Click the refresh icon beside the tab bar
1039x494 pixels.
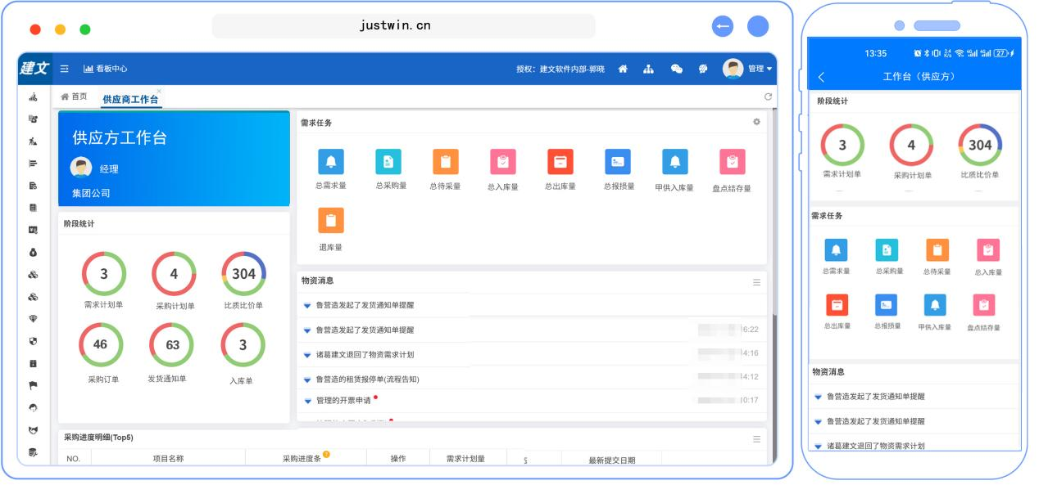coord(768,97)
